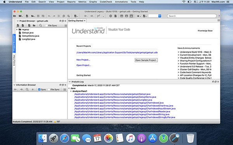Screen dimensions: 233x145
Task: Enable File Sync in Information Browser
Action: tap(49, 89)
